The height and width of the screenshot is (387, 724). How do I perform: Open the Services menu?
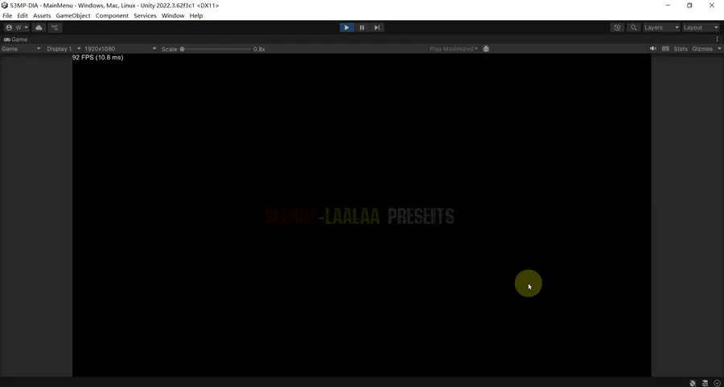[x=145, y=16]
